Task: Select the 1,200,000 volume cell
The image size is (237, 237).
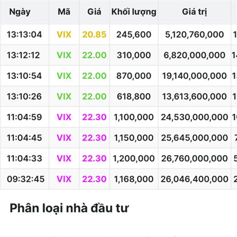Action: point(134,158)
